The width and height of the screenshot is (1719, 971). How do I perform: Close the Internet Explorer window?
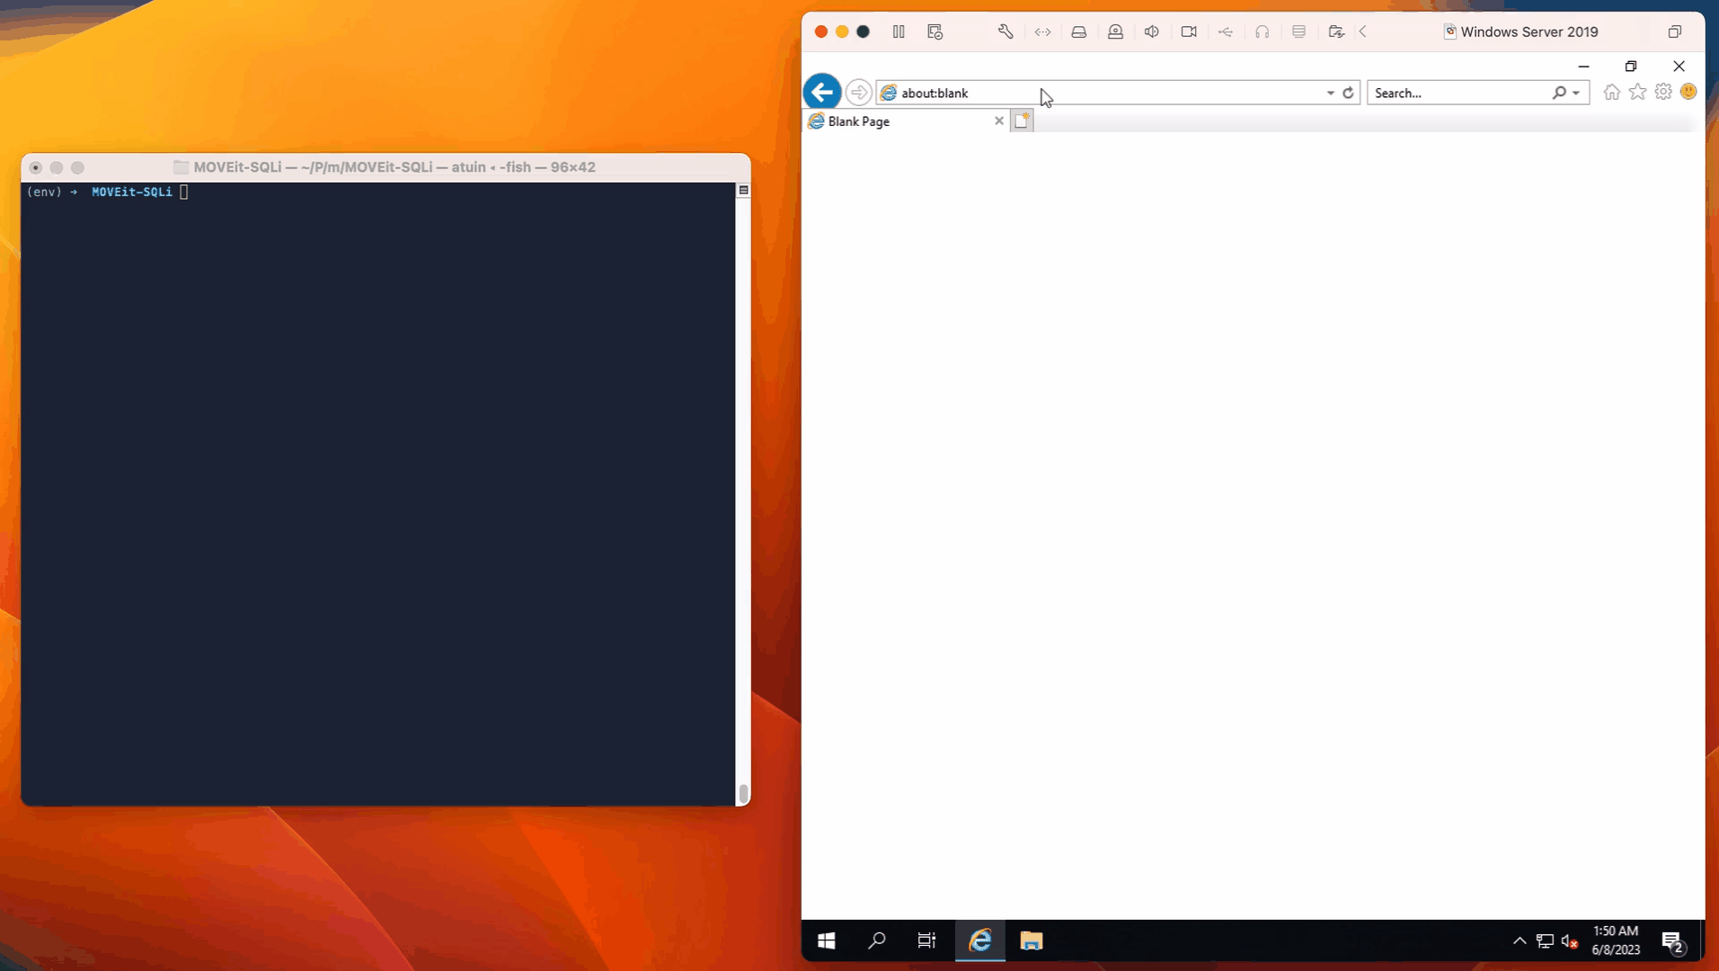coord(1679,67)
